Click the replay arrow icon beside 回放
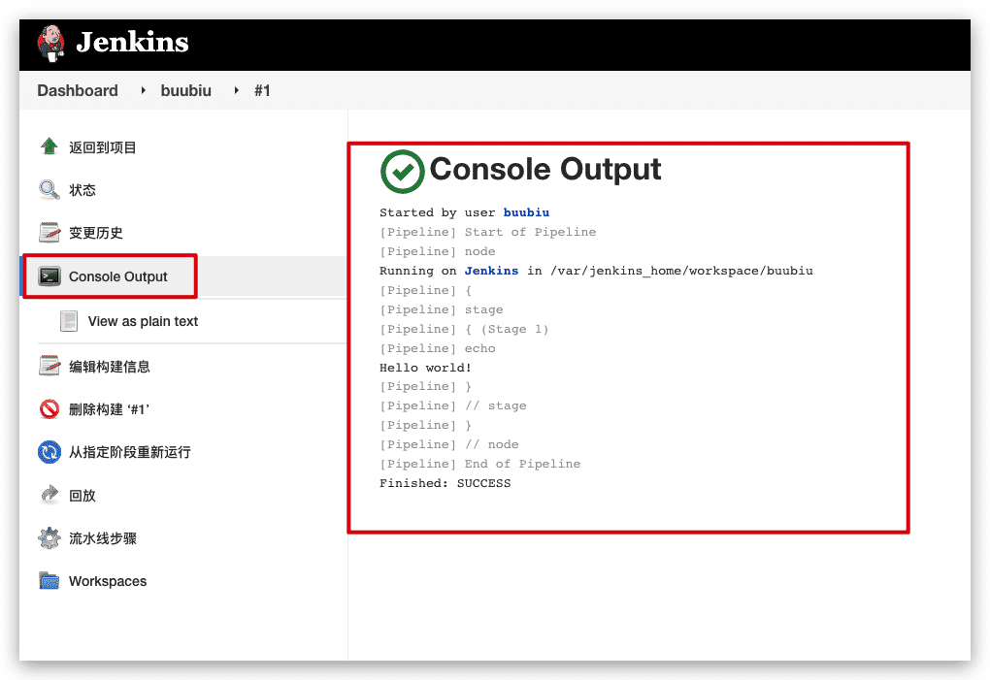This screenshot has width=990, height=680. [49, 495]
